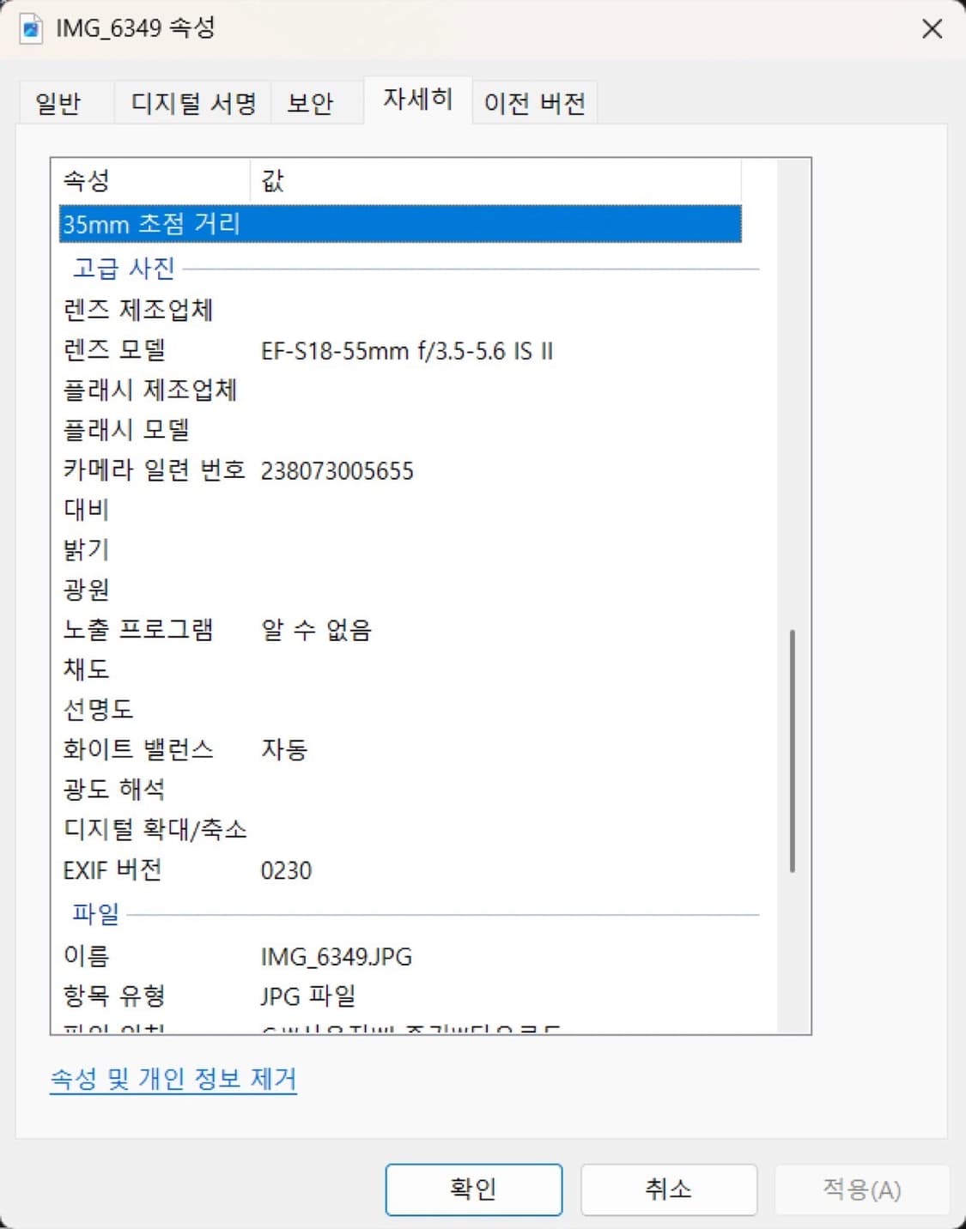Click the 속성 column header
Viewport: 966px width, 1229px height.
(86, 180)
